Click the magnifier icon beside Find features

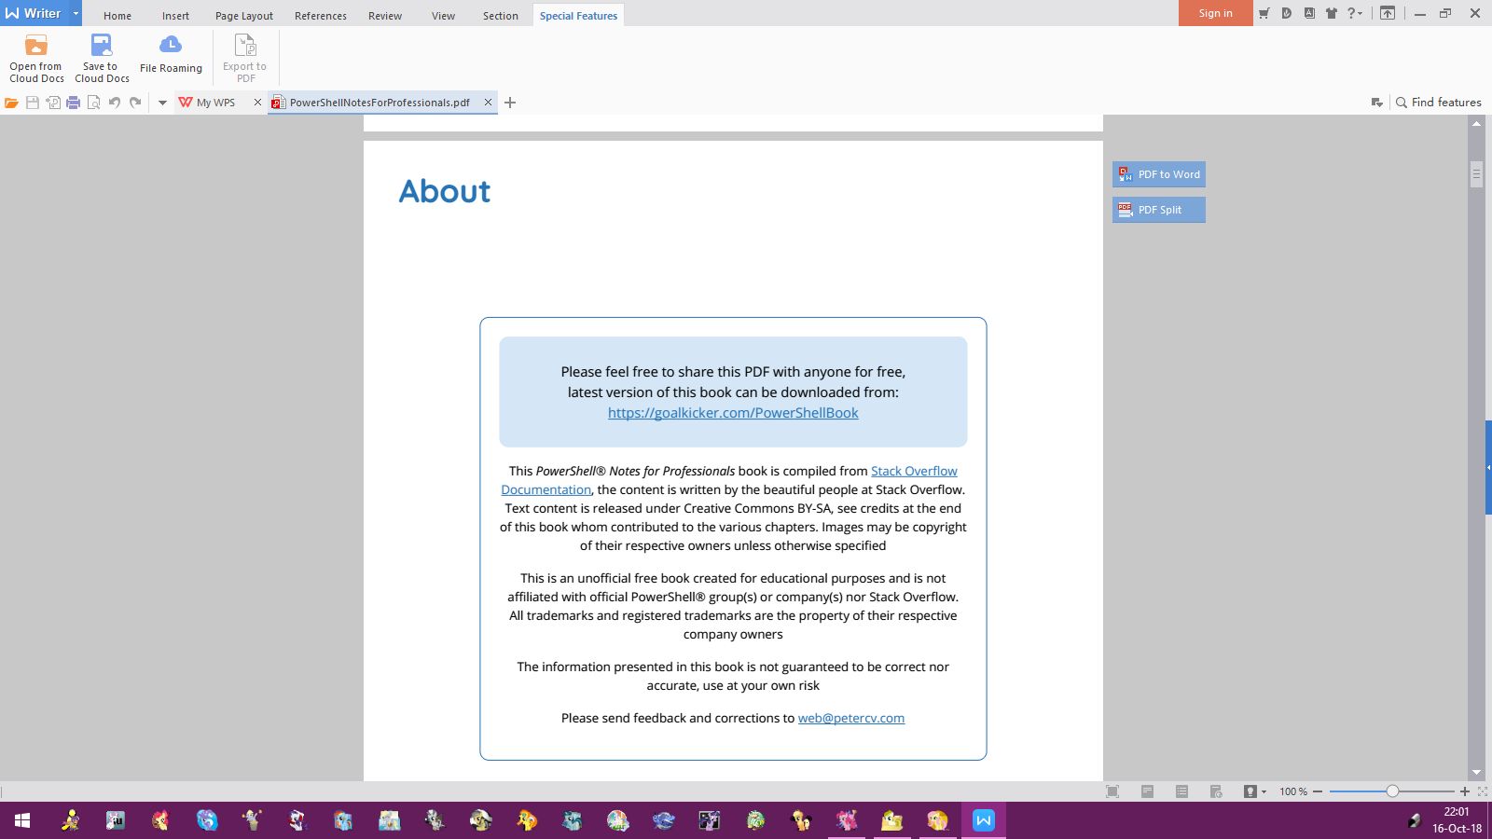pos(1401,103)
